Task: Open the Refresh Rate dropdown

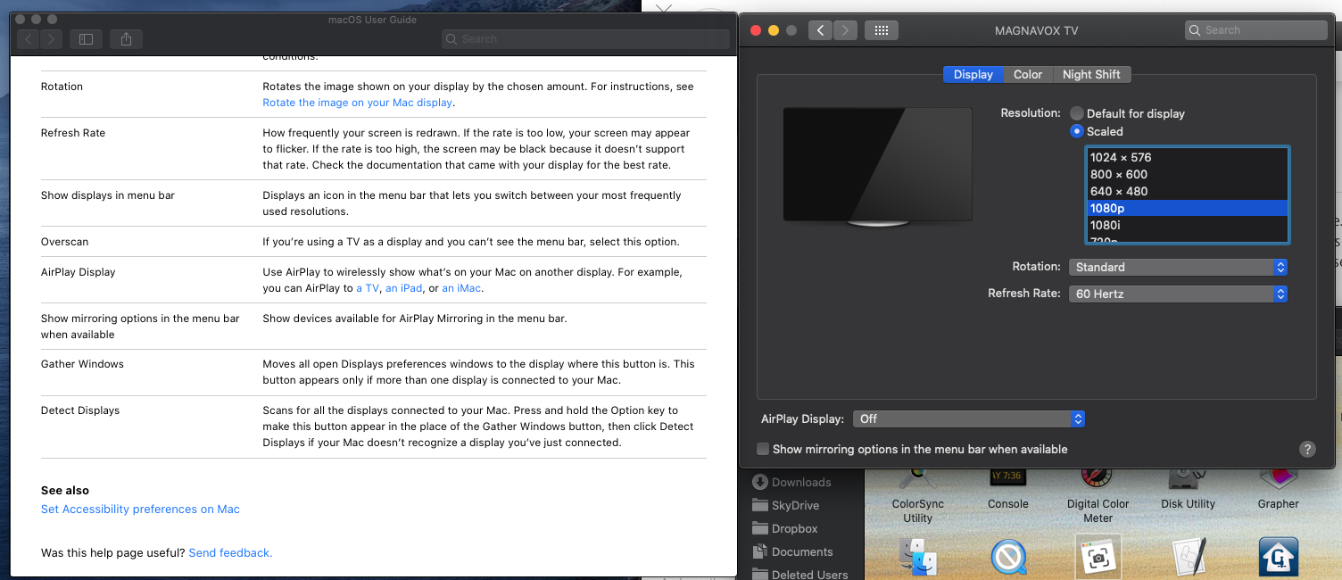Action: [1178, 294]
